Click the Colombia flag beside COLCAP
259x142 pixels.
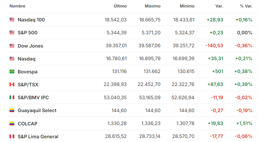click(x=12, y=123)
